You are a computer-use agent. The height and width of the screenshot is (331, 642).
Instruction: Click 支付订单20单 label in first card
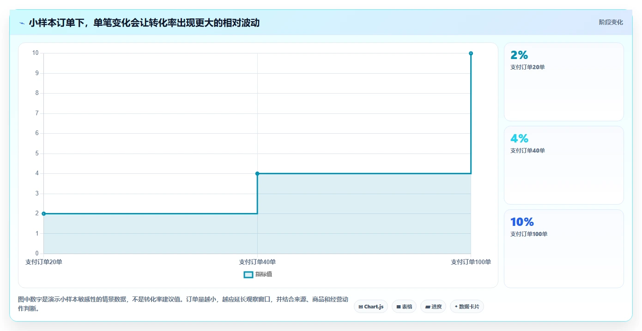(x=527, y=67)
